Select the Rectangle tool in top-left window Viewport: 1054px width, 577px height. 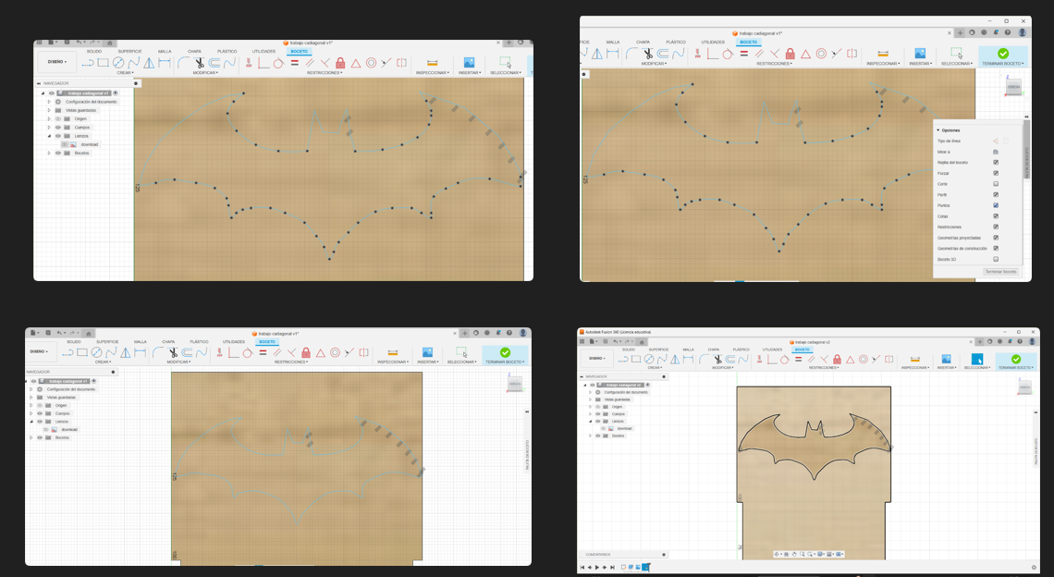pos(103,63)
